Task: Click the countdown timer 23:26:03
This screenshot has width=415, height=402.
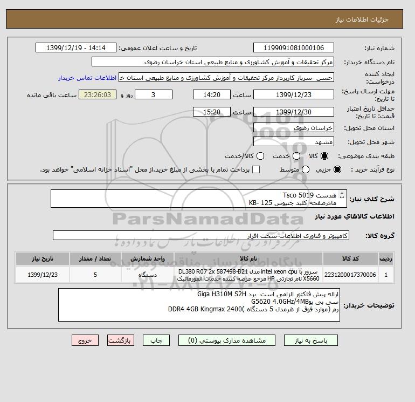Action: point(98,94)
